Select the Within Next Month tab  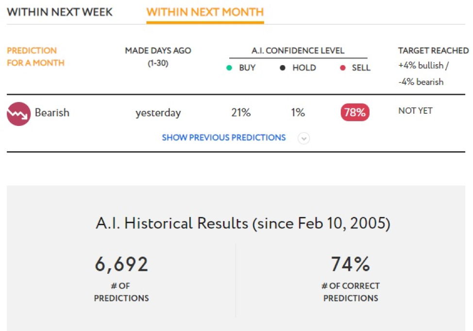click(x=205, y=12)
